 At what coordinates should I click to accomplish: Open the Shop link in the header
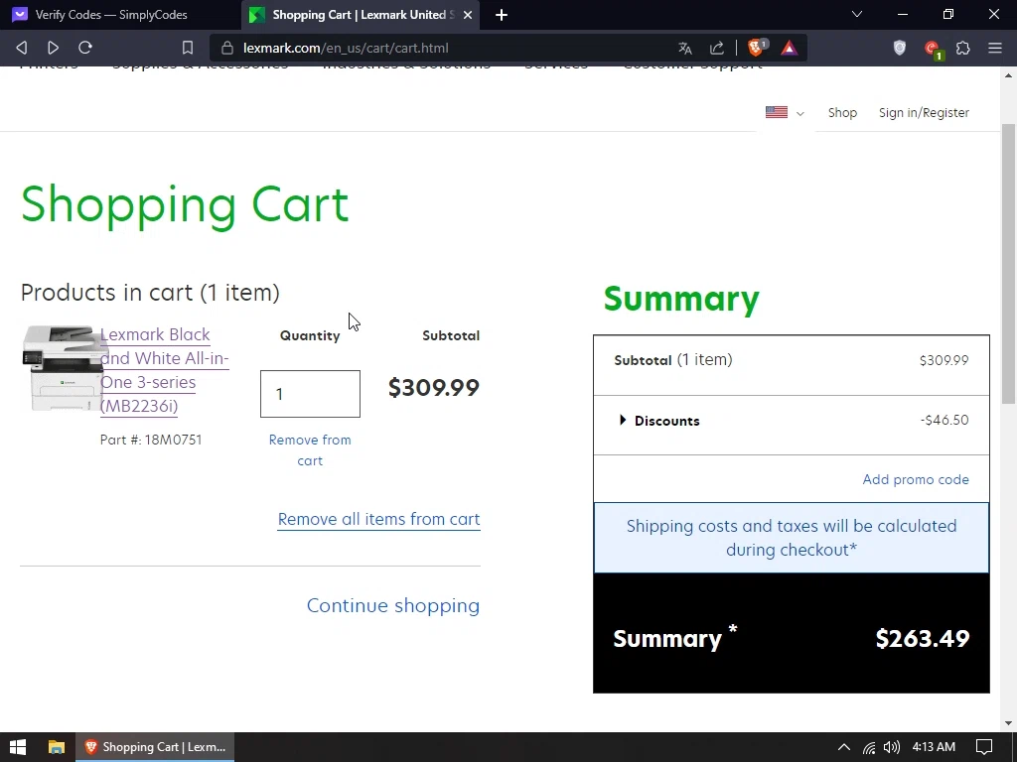tap(842, 113)
